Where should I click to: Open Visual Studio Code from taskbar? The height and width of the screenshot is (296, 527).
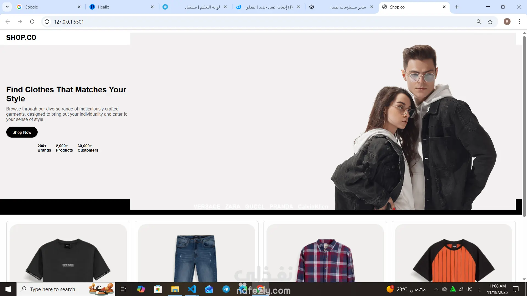pyautogui.click(x=192, y=289)
